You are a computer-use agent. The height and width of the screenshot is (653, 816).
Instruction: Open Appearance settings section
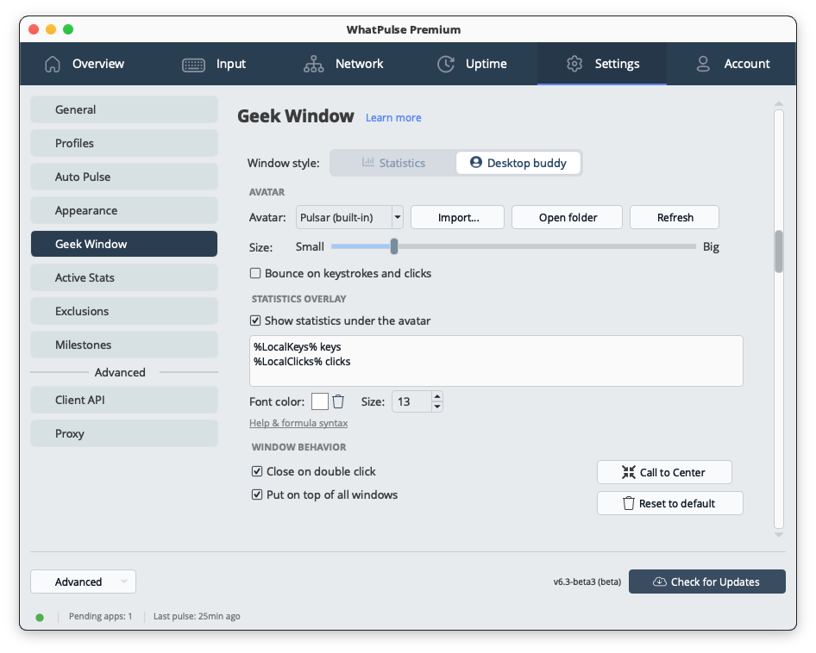point(124,210)
